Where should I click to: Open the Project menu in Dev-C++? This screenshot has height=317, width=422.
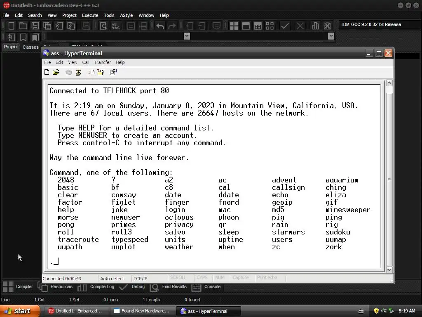69,15
